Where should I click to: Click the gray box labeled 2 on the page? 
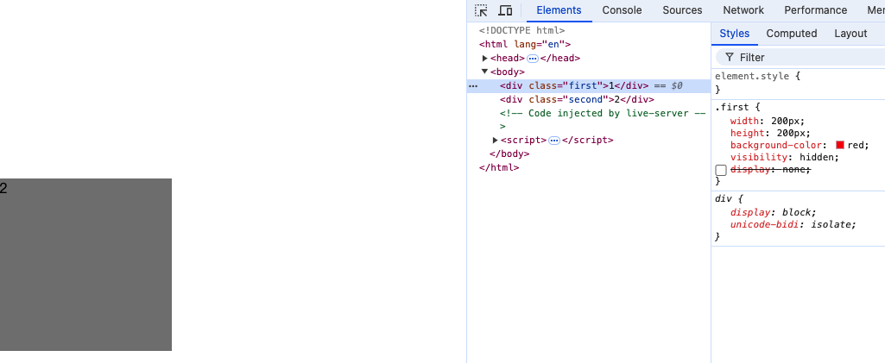(x=85, y=265)
